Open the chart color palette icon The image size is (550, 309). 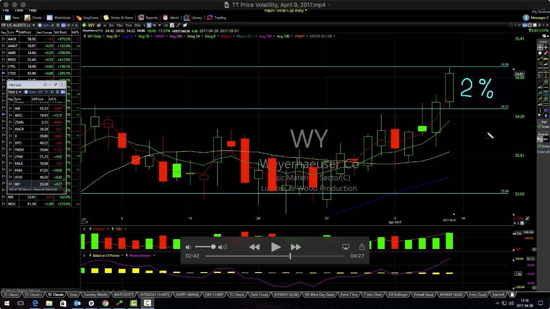click(x=544, y=36)
